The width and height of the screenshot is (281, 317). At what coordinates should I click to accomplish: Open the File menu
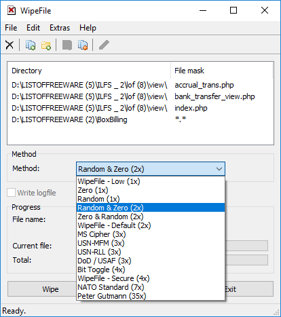point(11,28)
